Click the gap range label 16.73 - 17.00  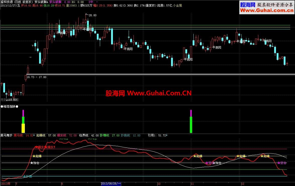[x=37, y=77]
